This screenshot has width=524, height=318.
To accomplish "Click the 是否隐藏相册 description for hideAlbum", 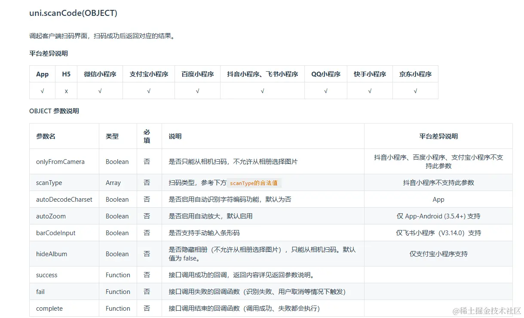I will coord(262,254).
